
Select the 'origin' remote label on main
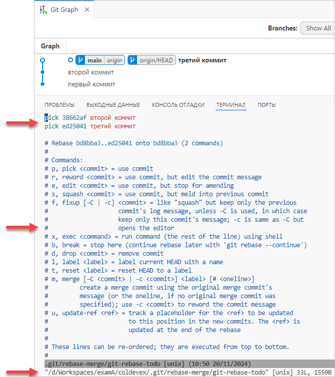[114, 60]
